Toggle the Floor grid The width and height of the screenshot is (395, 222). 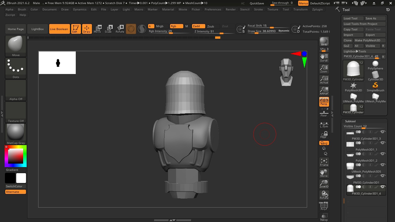coord(324,113)
